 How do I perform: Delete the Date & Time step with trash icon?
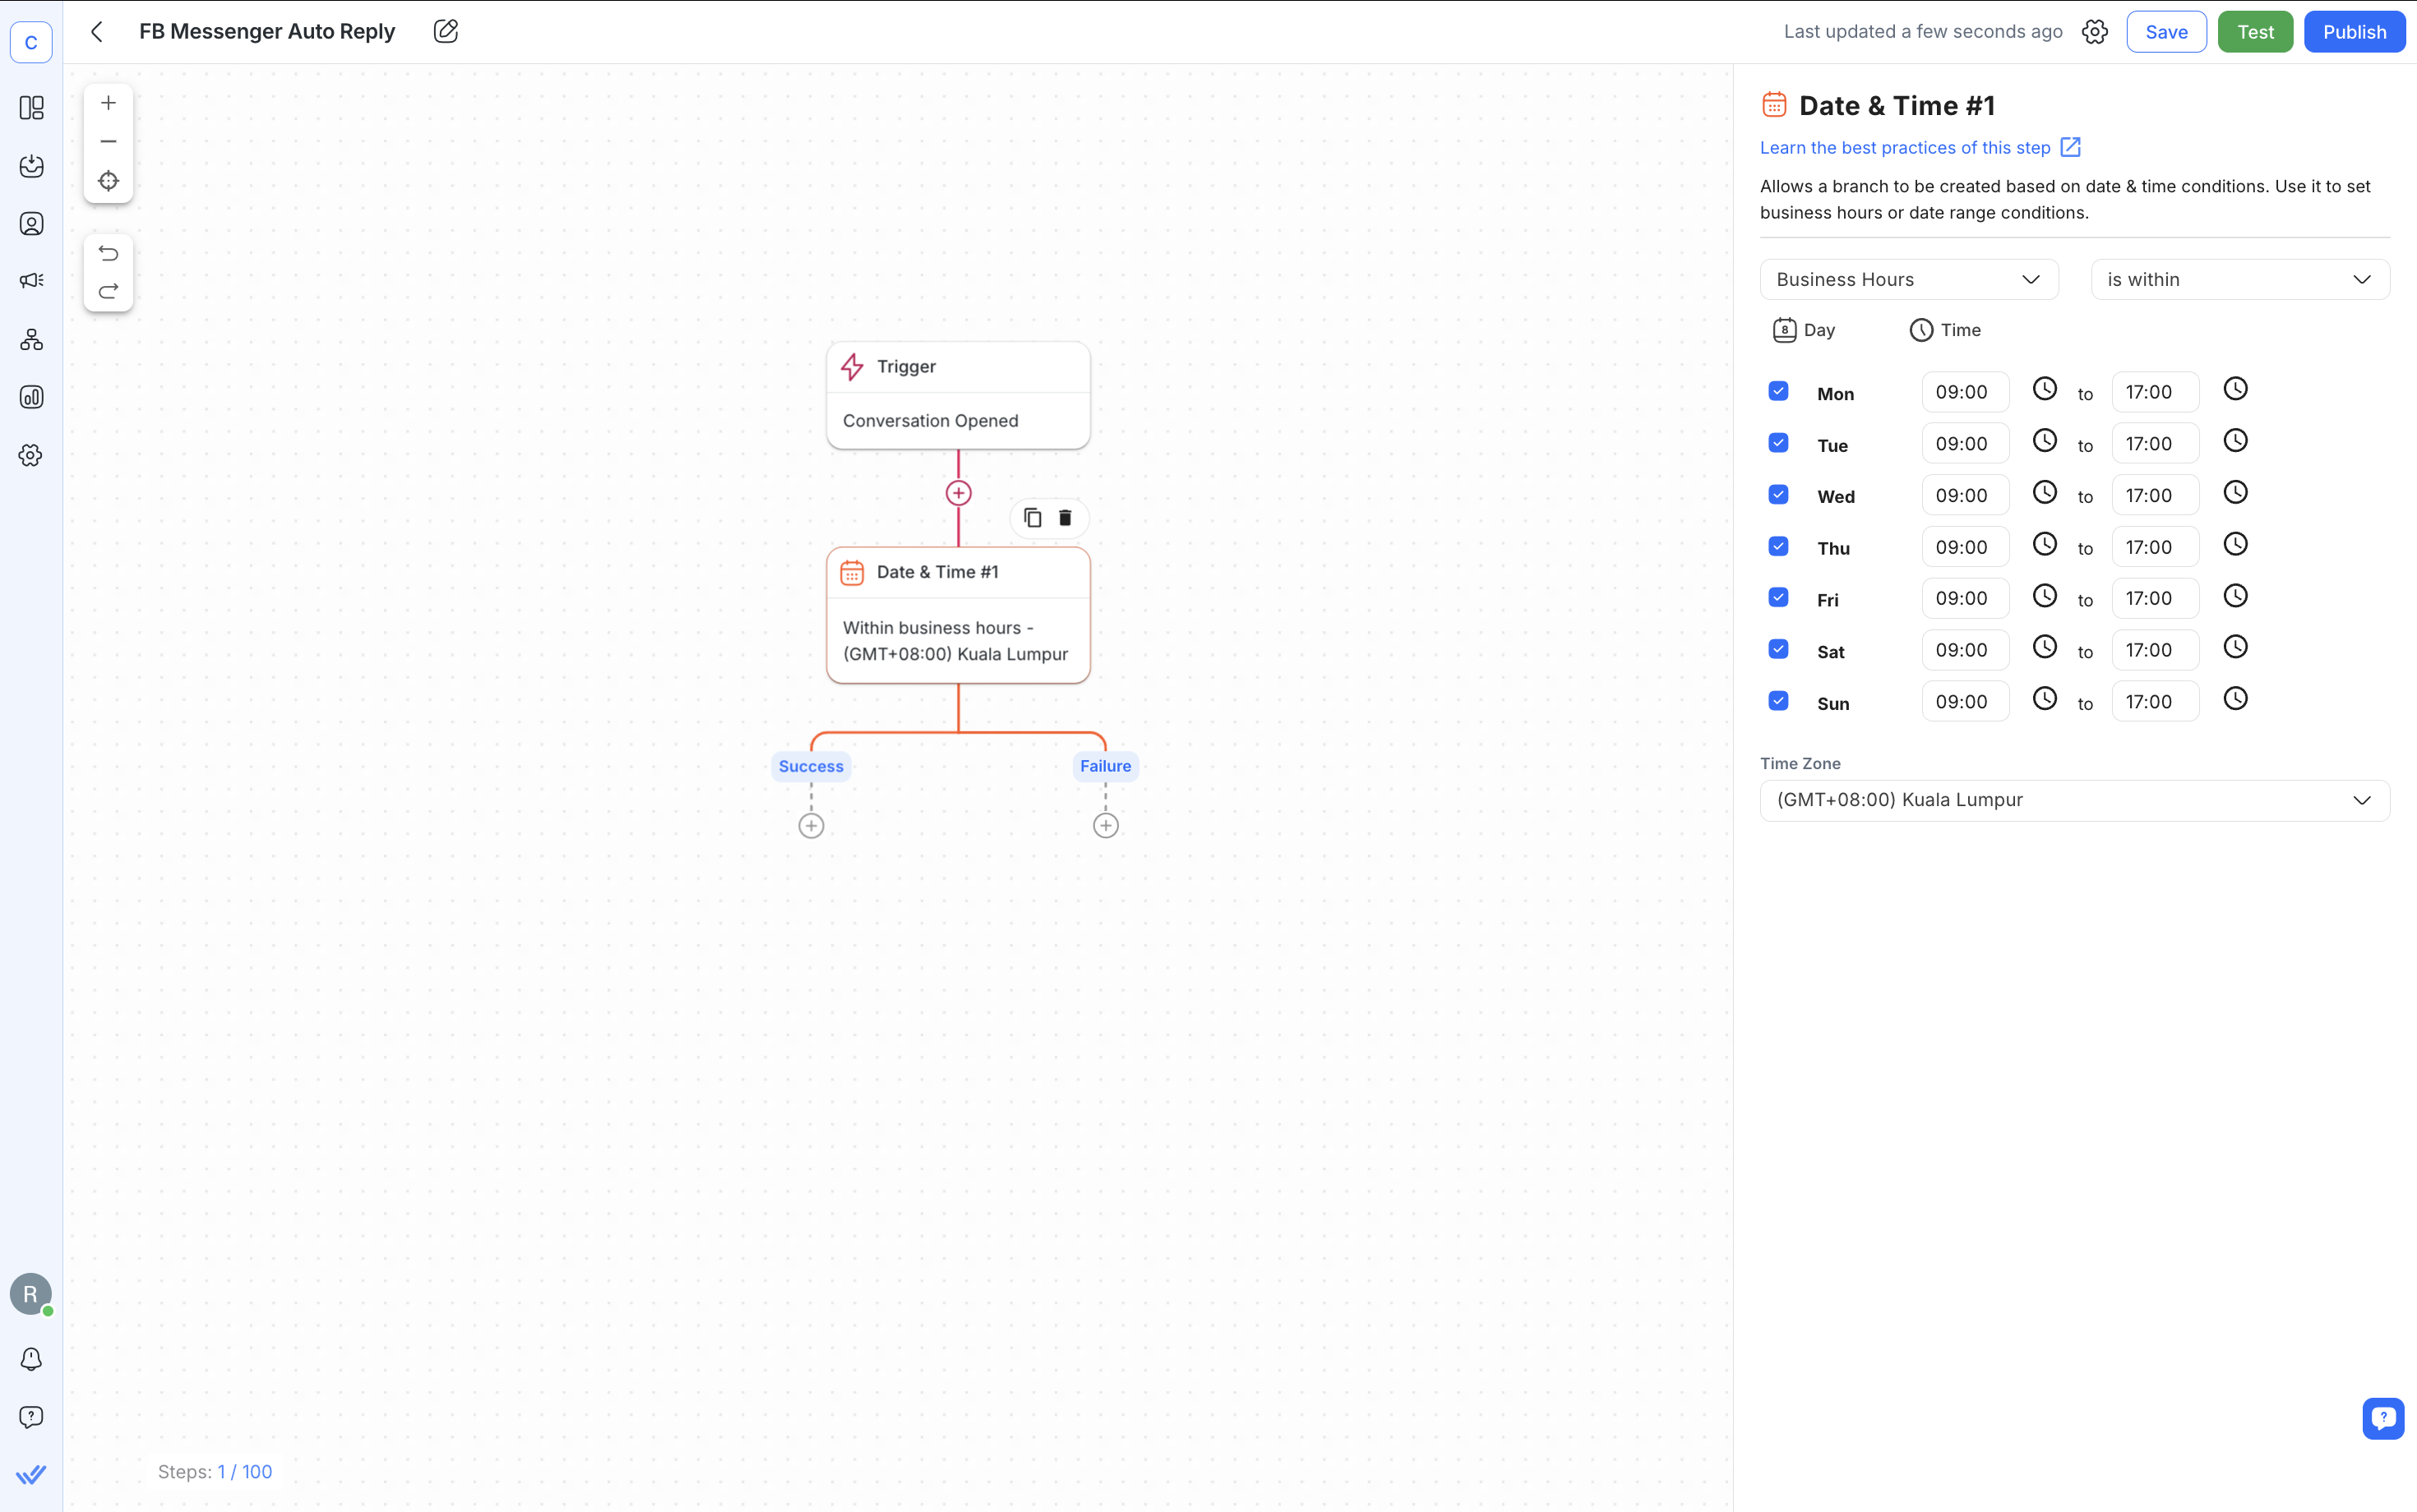click(x=1065, y=518)
